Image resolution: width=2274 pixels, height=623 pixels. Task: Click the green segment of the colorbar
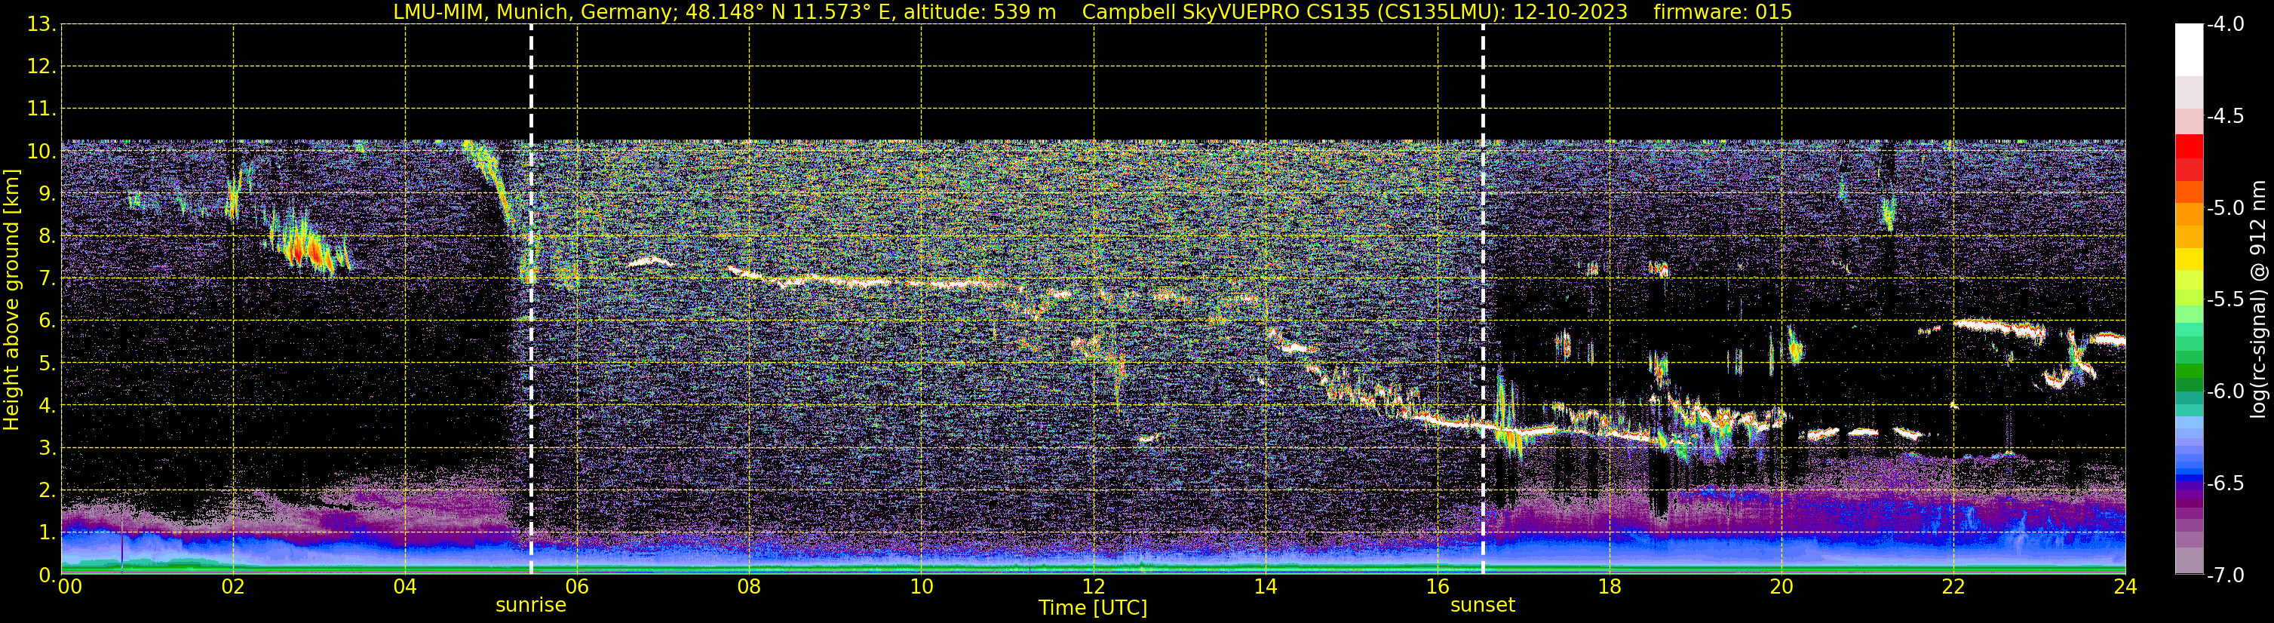coord(2190,370)
